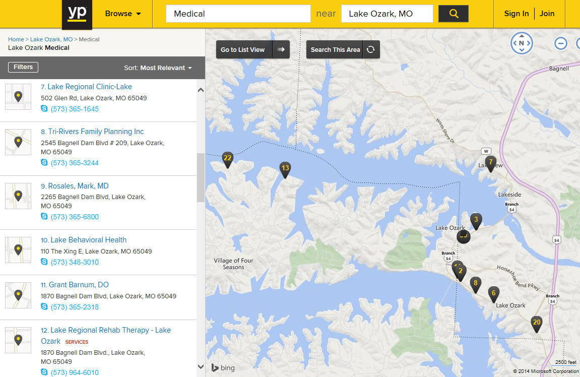The width and height of the screenshot is (580, 377).
Task: Select map pin number 20
Action: 537,324
